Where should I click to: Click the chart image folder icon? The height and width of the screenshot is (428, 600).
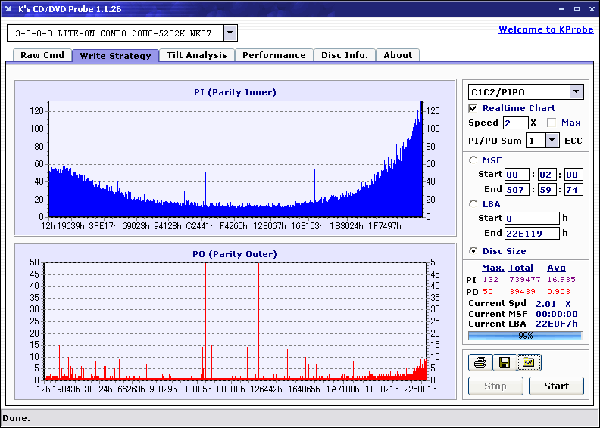click(x=528, y=363)
